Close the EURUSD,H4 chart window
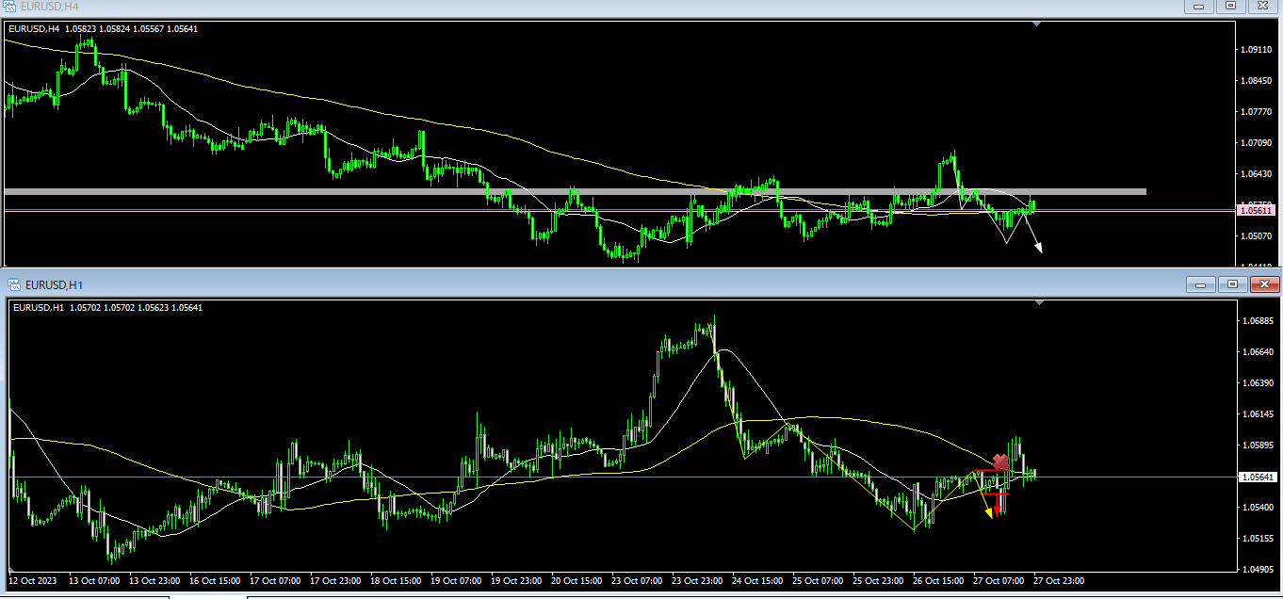Screen dimensions: 1283x599 (1262, 6)
